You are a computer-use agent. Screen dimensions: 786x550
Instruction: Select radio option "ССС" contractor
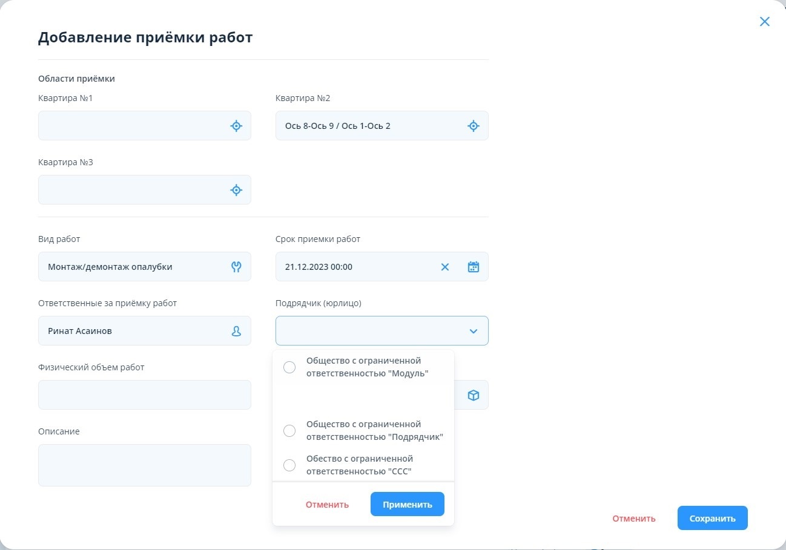click(x=289, y=465)
